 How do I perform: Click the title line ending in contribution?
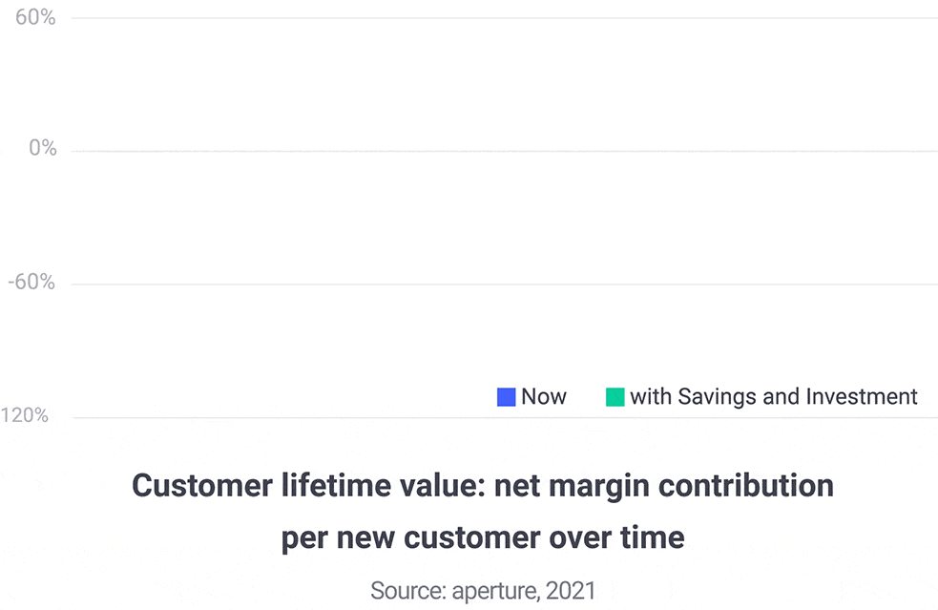tap(483, 486)
